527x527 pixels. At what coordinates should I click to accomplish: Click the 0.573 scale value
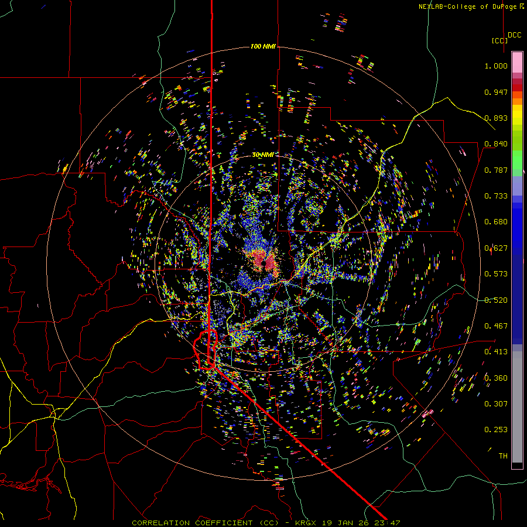(496, 274)
